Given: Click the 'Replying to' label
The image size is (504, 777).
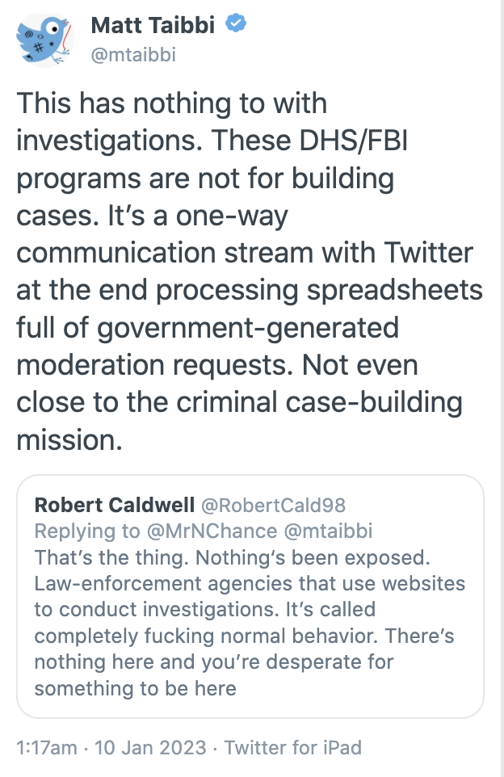Looking at the screenshot, I should pos(87,531).
